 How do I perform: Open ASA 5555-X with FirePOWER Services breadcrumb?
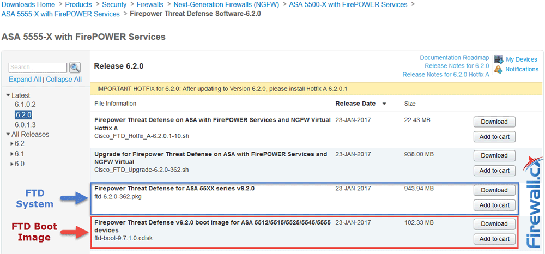tap(60, 14)
